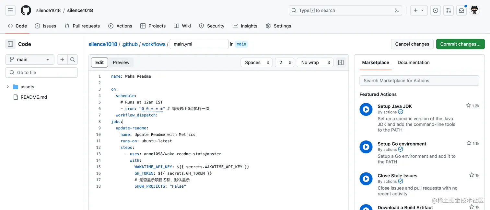This screenshot has height=210, width=490.
Task: Open the Spaces indent mode dropdown
Action: (256, 62)
